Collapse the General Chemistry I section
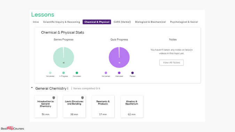 (x=32, y=88)
